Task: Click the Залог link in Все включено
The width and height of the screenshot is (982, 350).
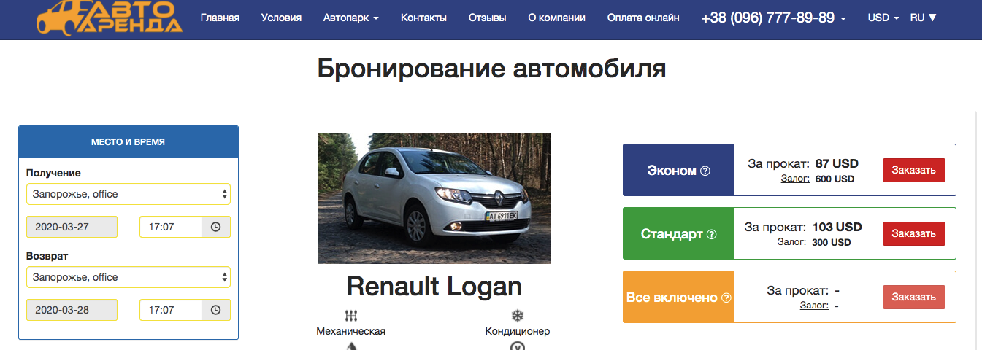Action: [814, 306]
